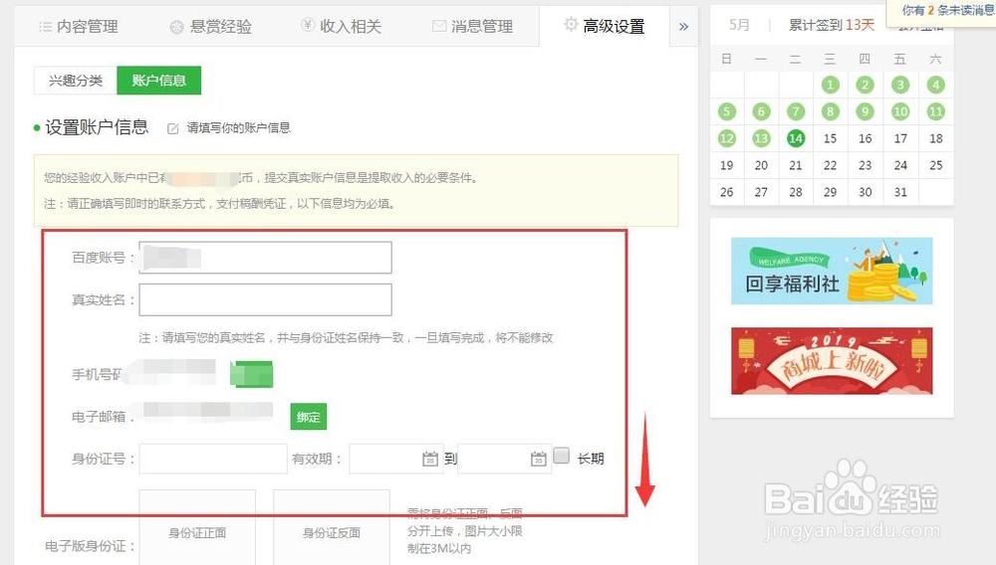Check the 长期 checkbox

point(562,456)
